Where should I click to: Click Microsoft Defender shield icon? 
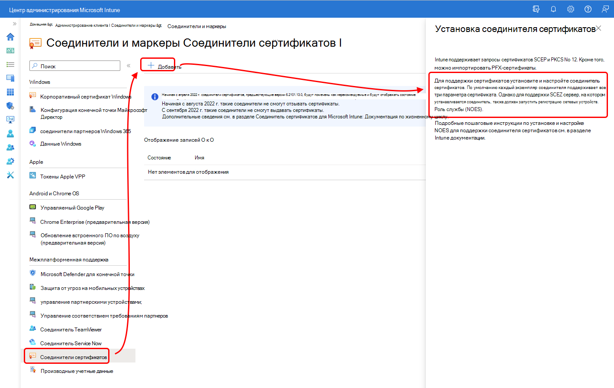[x=32, y=273]
